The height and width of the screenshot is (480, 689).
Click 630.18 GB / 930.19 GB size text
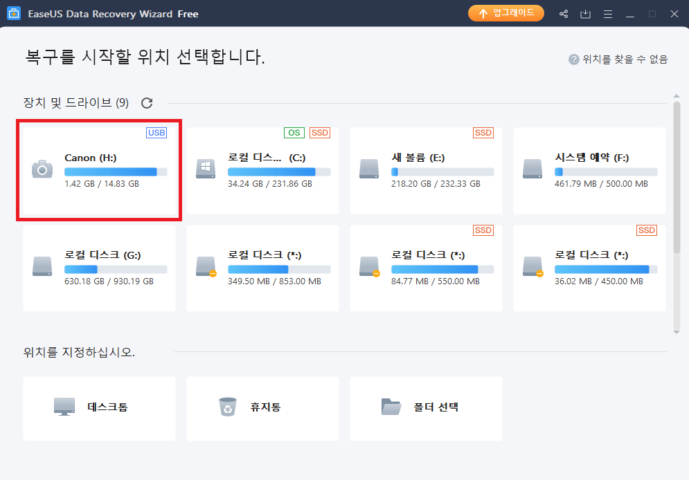pos(109,281)
